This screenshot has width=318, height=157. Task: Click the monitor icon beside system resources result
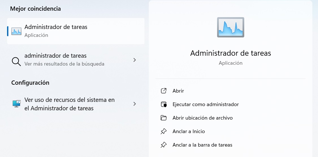click(x=16, y=104)
